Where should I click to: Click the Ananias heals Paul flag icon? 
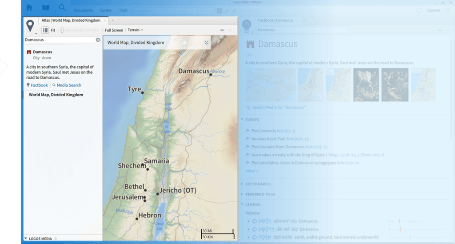pos(247,139)
